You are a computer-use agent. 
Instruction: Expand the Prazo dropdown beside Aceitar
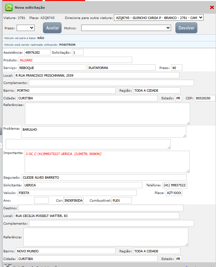coord(26,28)
